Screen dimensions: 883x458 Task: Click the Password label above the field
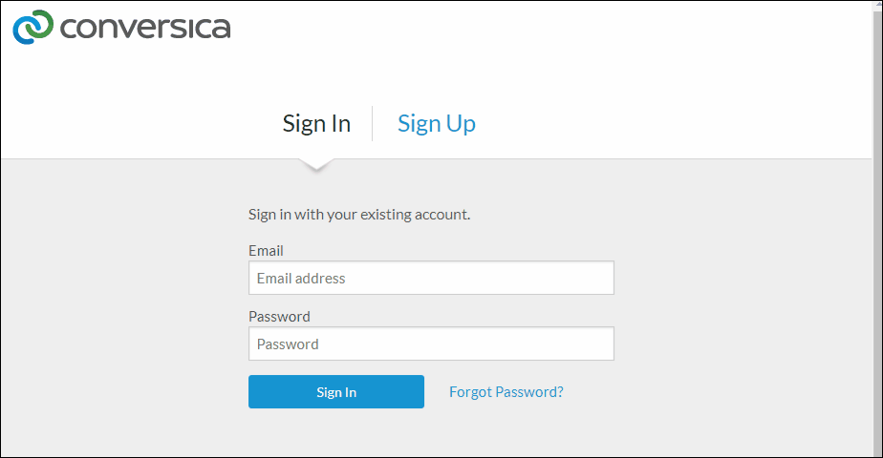[279, 317]
